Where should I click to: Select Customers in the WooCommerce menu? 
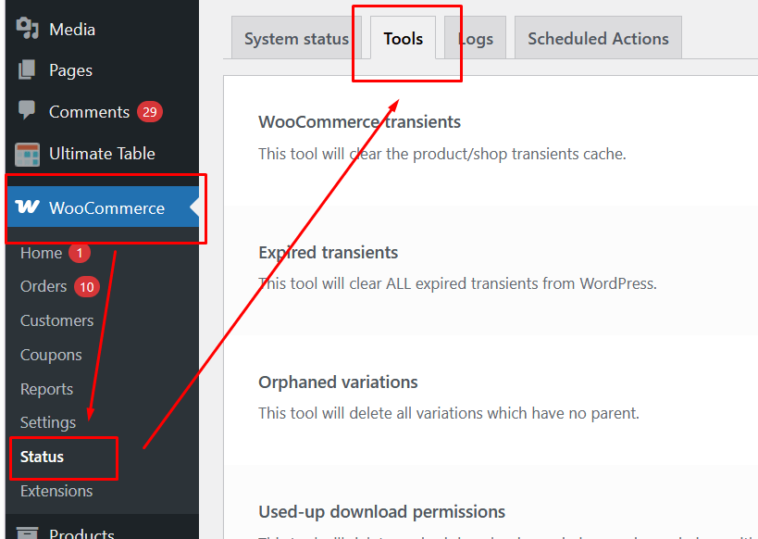56,320
